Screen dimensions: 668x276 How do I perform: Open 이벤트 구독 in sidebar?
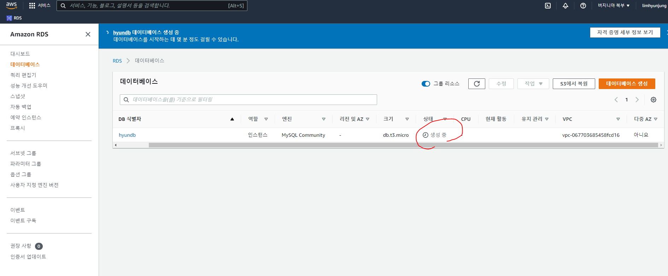pos(23,221)
